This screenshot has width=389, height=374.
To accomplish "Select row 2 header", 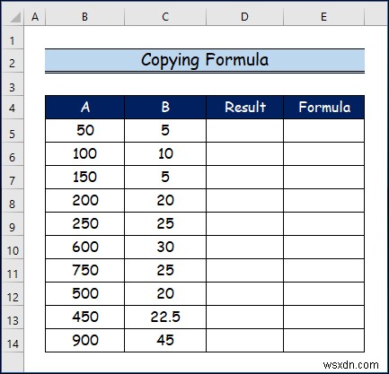I will pyautogui.click(x=13, y=61).
